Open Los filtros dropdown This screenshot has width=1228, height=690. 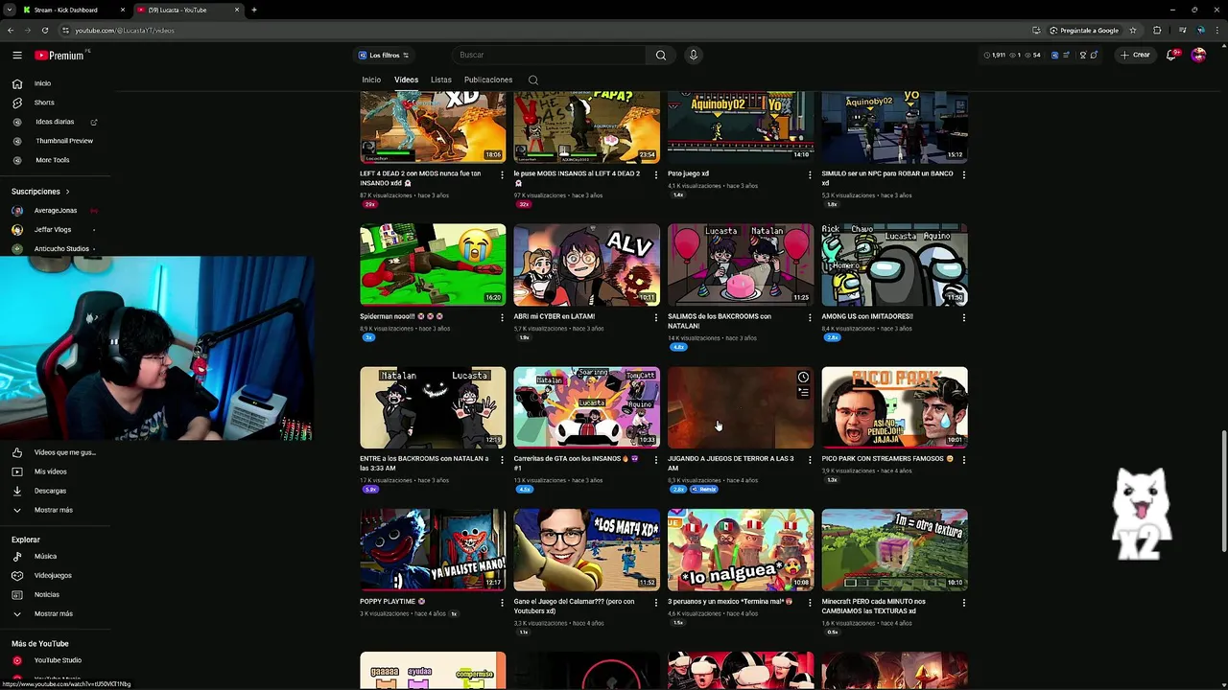coord(384,55)
